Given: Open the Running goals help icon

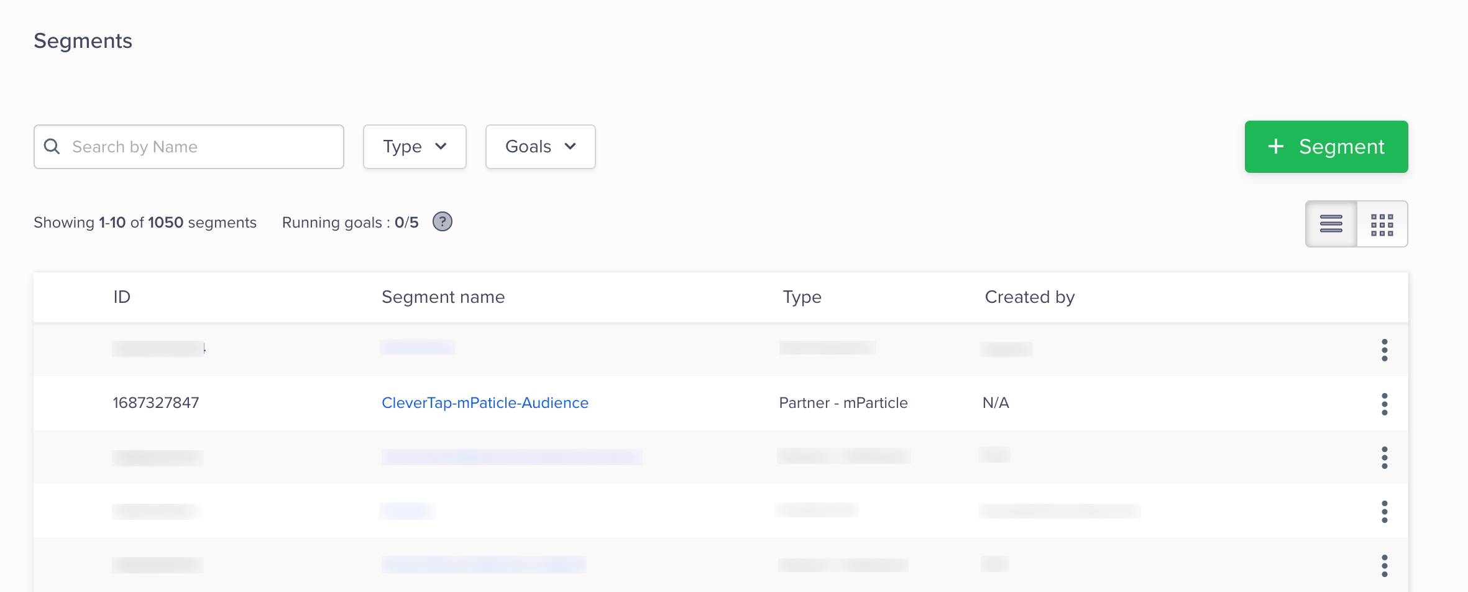Looking at the screenshot, I should 442,222.
